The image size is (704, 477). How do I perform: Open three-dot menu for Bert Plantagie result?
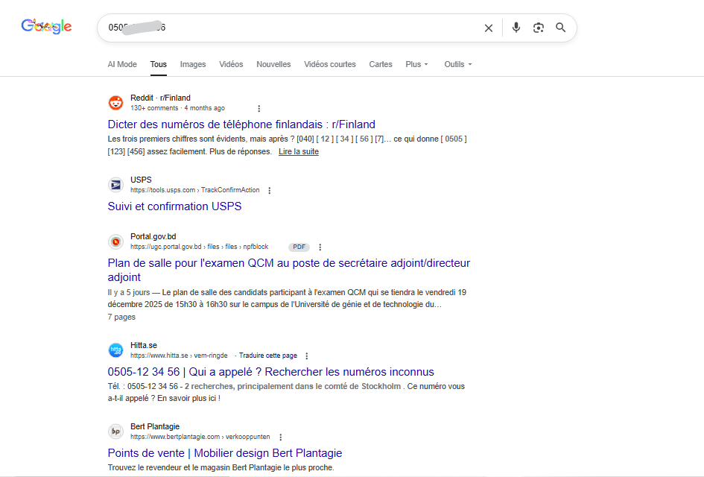(x=280, y=437)
